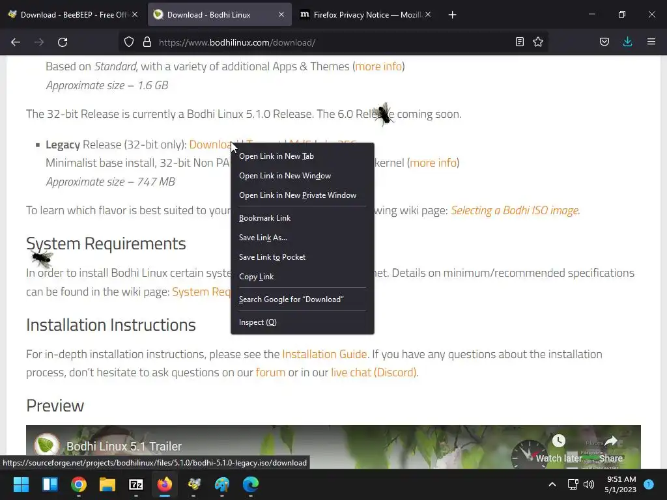Open Selecting a Bodhi ISO image link

(515, 210)
